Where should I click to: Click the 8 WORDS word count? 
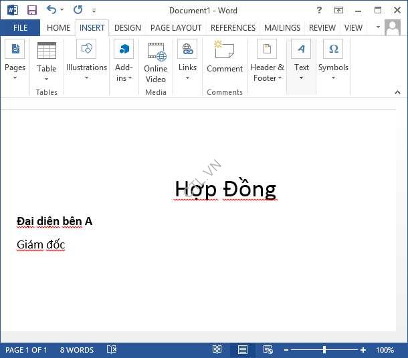[x=77, y=350]
